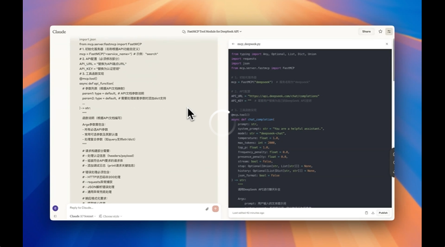Click the Share button
The height and width of the screenshot is (247, 445).
[x=366, y=31]
